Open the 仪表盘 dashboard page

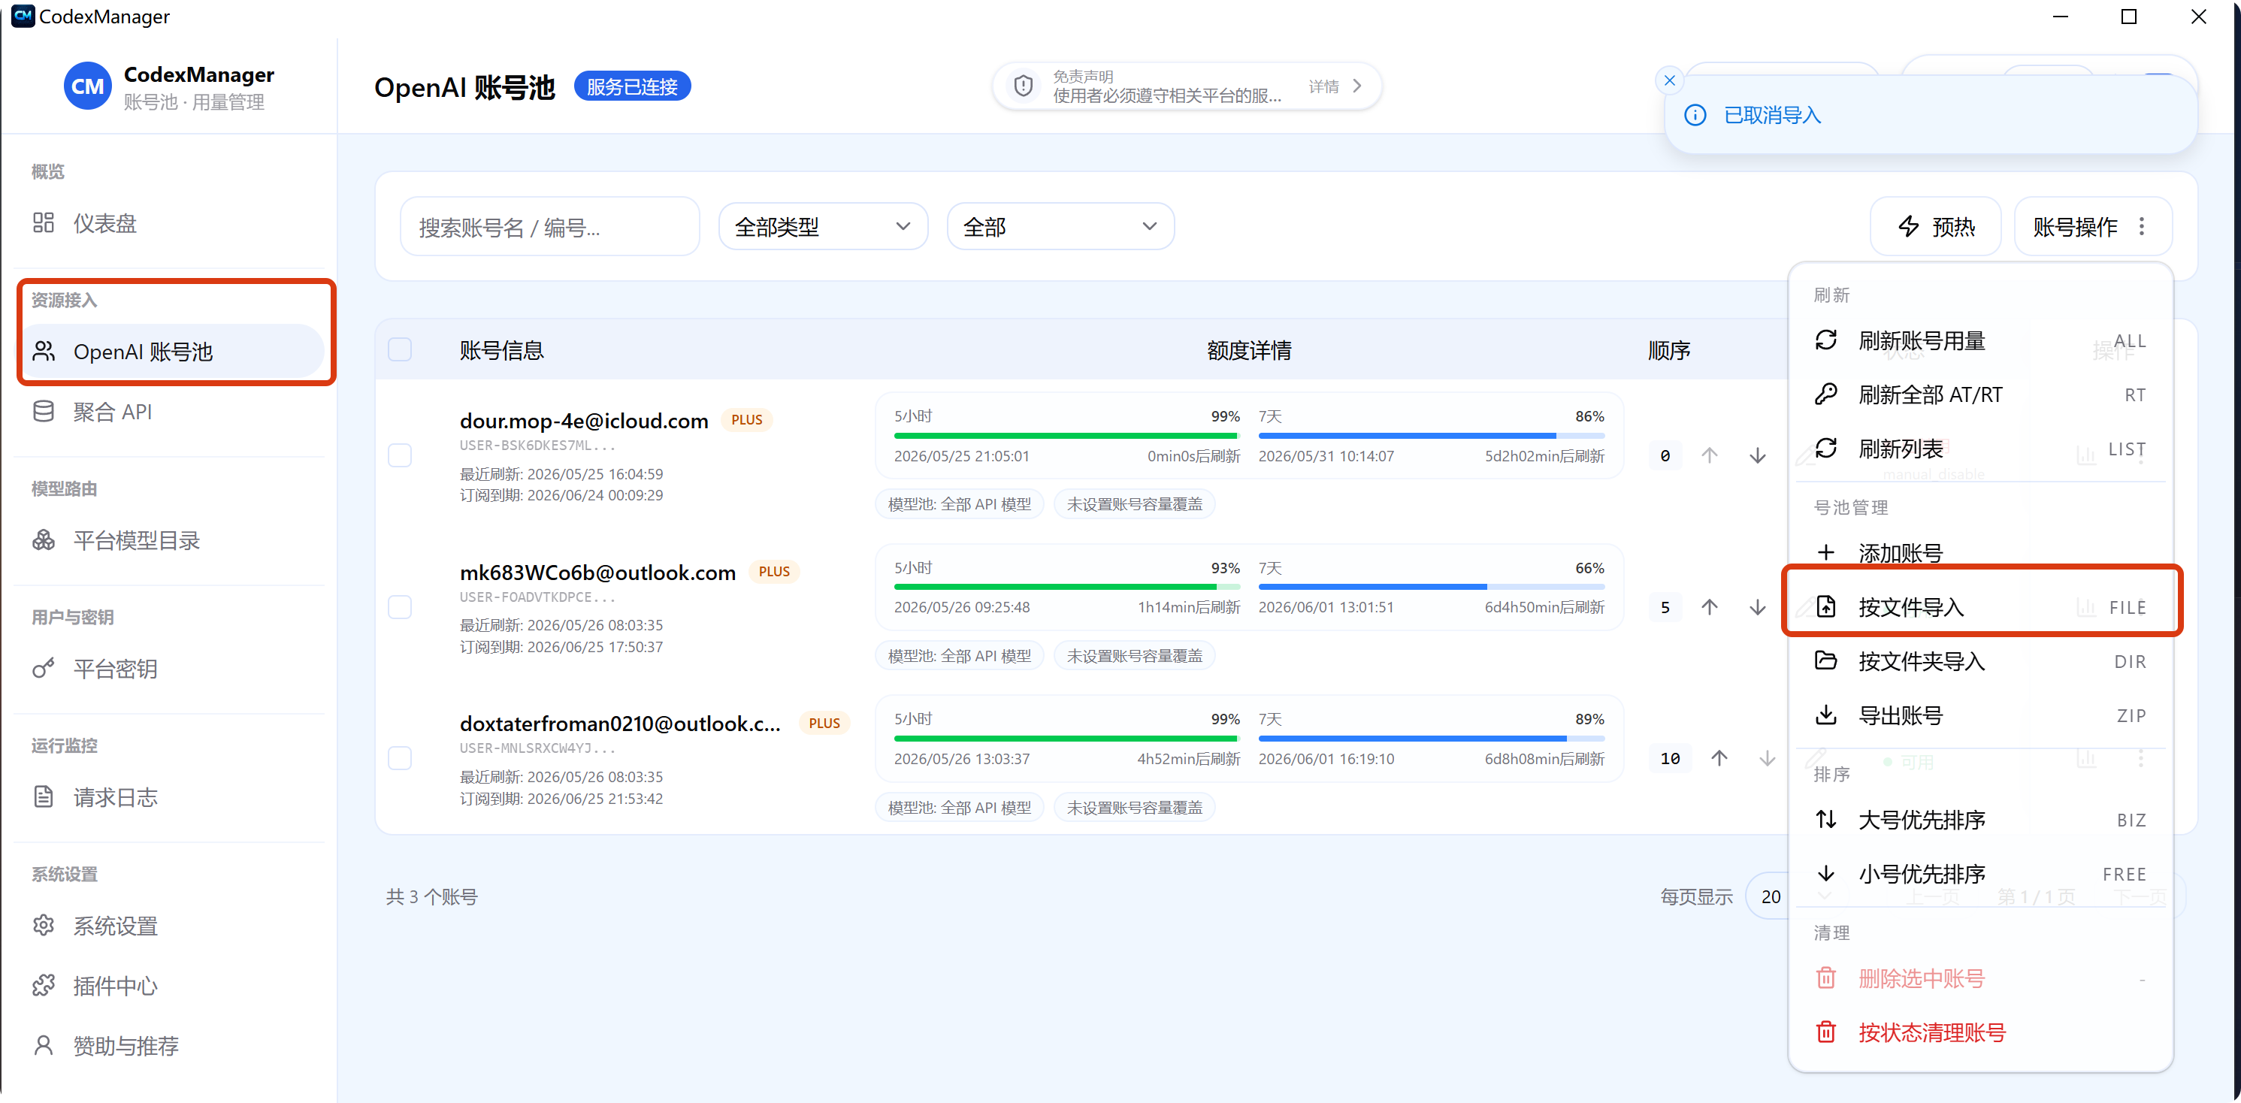pos(170,224)
